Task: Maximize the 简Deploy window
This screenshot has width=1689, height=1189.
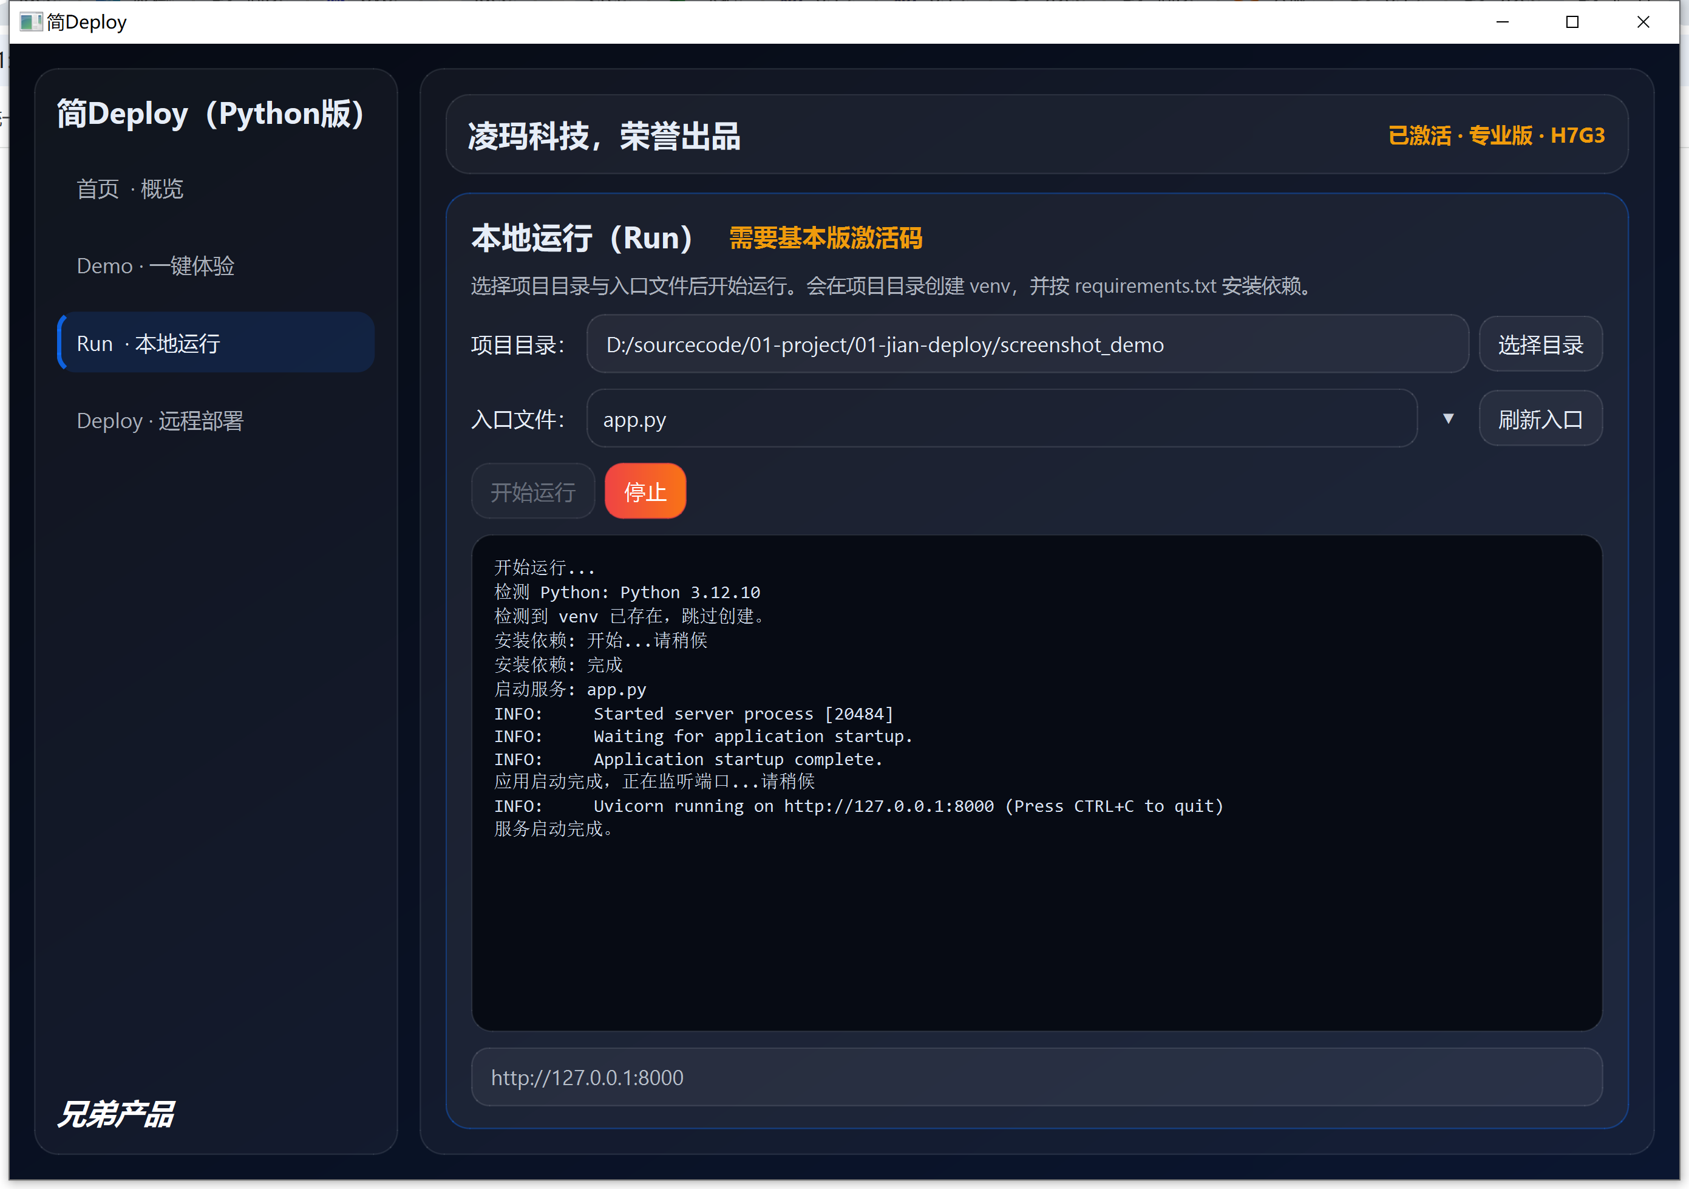Action: tap(1572, 22)
